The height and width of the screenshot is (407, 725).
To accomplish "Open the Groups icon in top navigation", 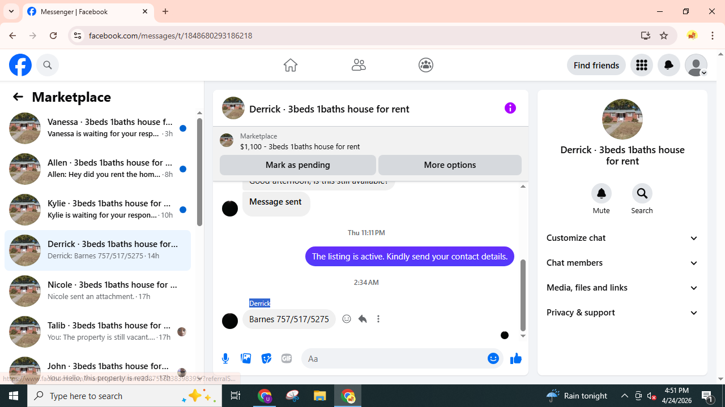I will (426, 65).
